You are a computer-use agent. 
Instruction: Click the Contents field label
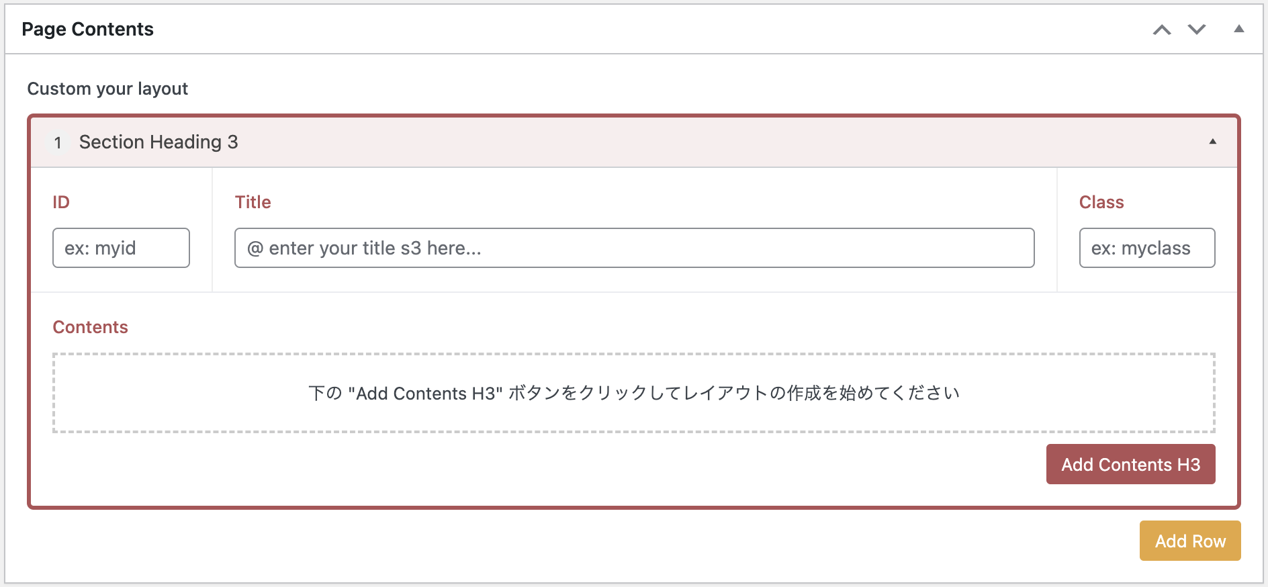click(x=91, y=327)
